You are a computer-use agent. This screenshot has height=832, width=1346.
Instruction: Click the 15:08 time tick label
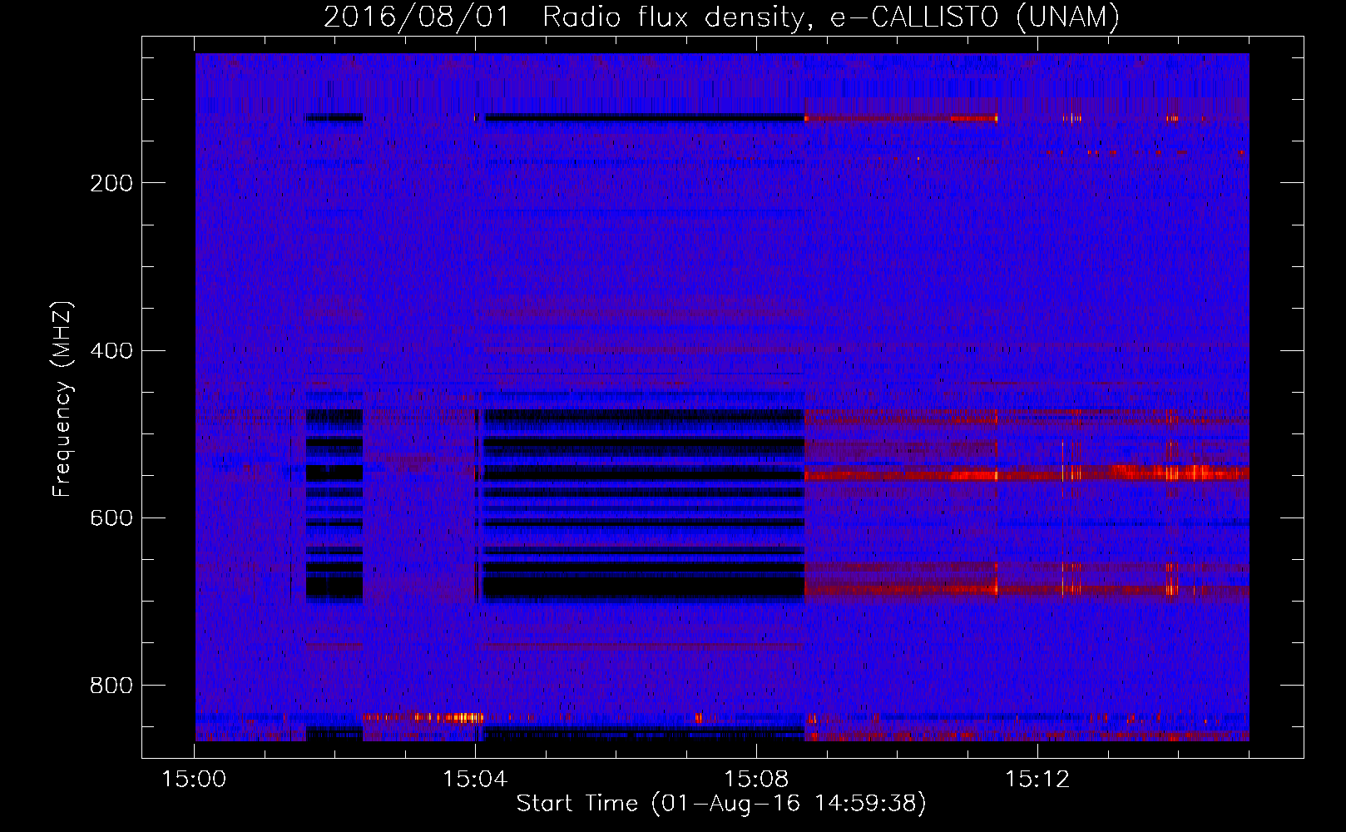pyautogui.click(x=756, y=780)
